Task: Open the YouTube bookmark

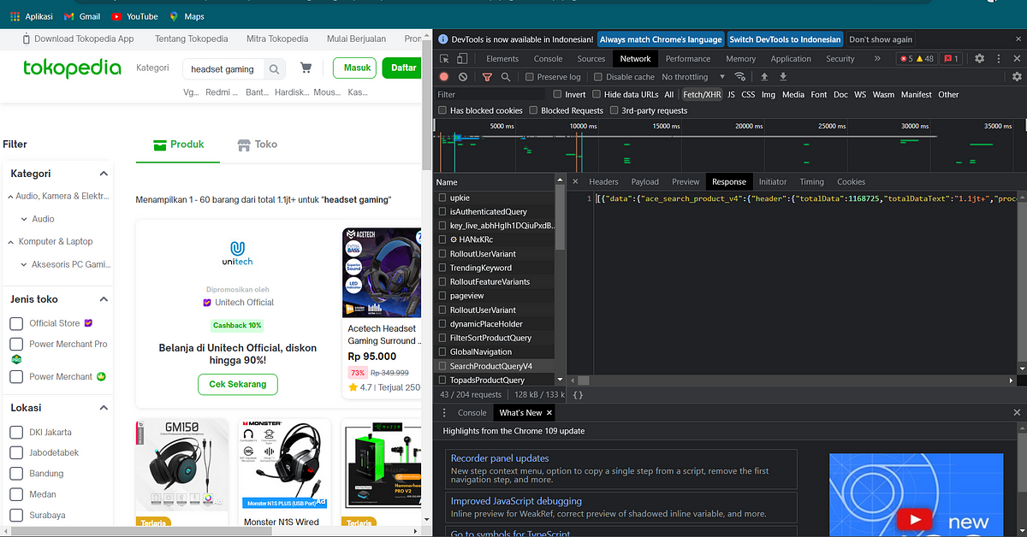Action: 134,16
